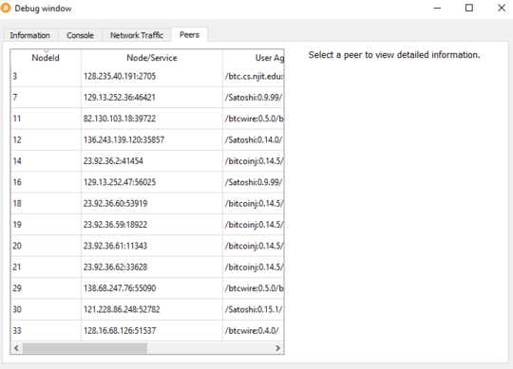The height and width of the screenshot is (369, 513).
Task: Click NodeId cell 7
Action: tap(46, 98)
